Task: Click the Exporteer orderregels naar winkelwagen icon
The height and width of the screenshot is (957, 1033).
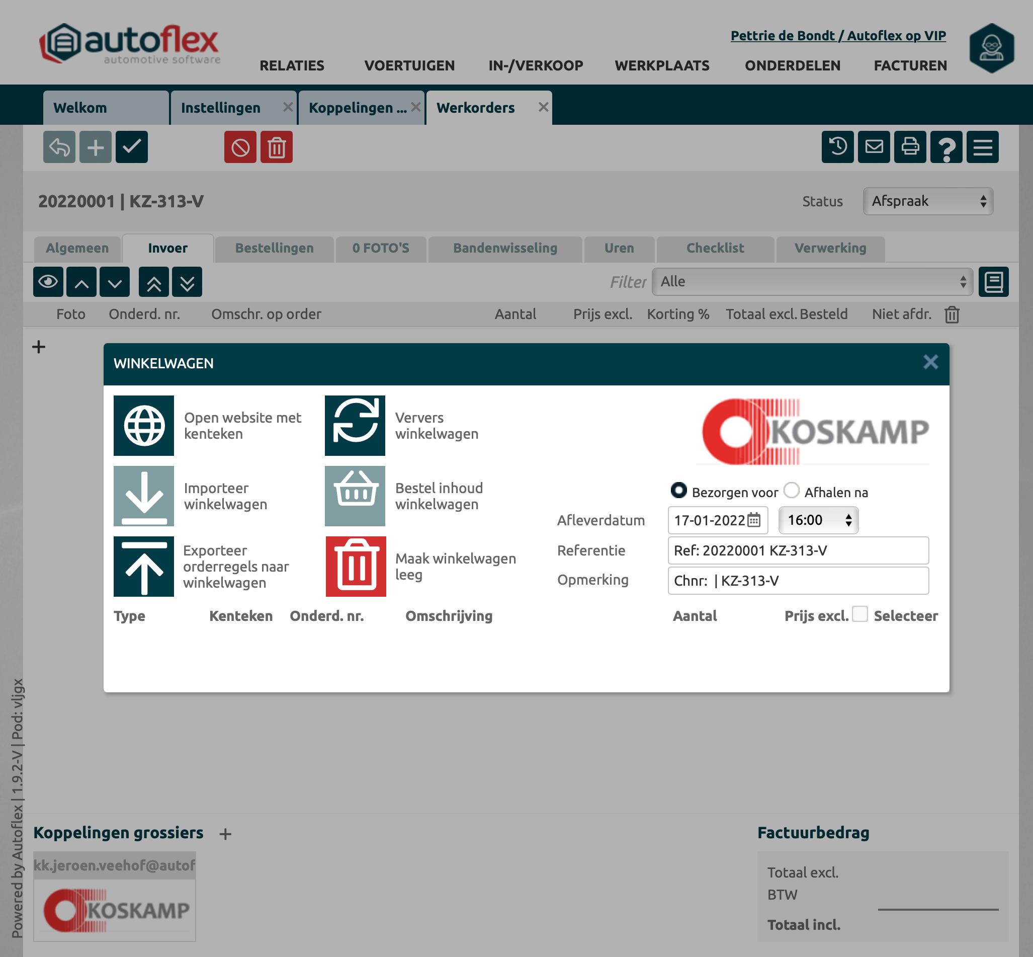Action: (143, 566)
